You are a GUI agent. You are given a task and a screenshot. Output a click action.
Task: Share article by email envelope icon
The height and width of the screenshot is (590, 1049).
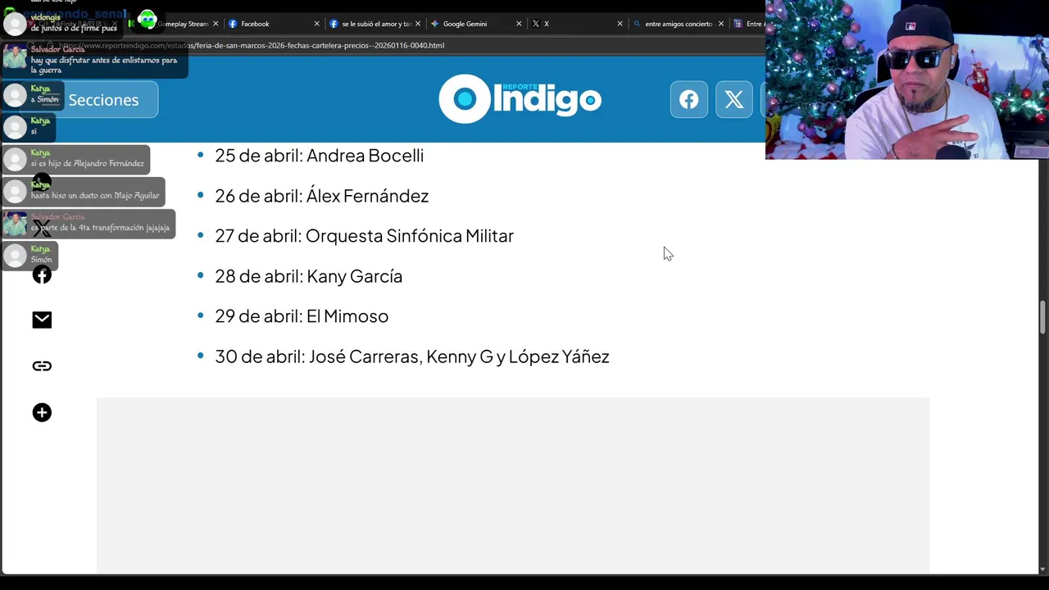(42, 320)
